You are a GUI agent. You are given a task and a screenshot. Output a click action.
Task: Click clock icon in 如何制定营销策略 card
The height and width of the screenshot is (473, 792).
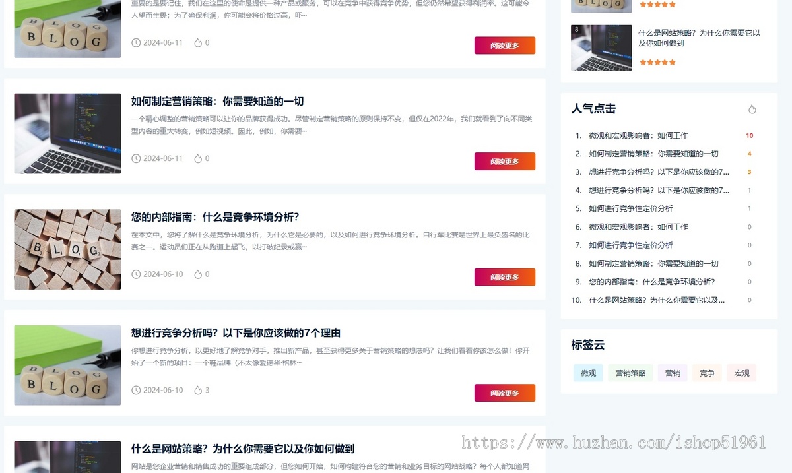coord(136,158)
